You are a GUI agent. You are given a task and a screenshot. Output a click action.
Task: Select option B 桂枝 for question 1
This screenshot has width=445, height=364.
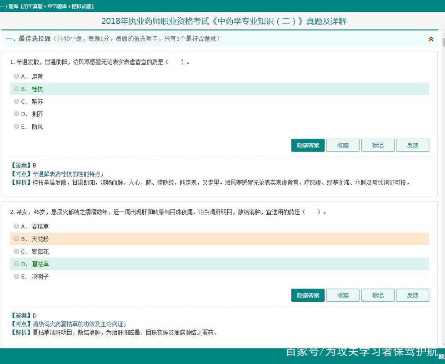click(16, 89)
